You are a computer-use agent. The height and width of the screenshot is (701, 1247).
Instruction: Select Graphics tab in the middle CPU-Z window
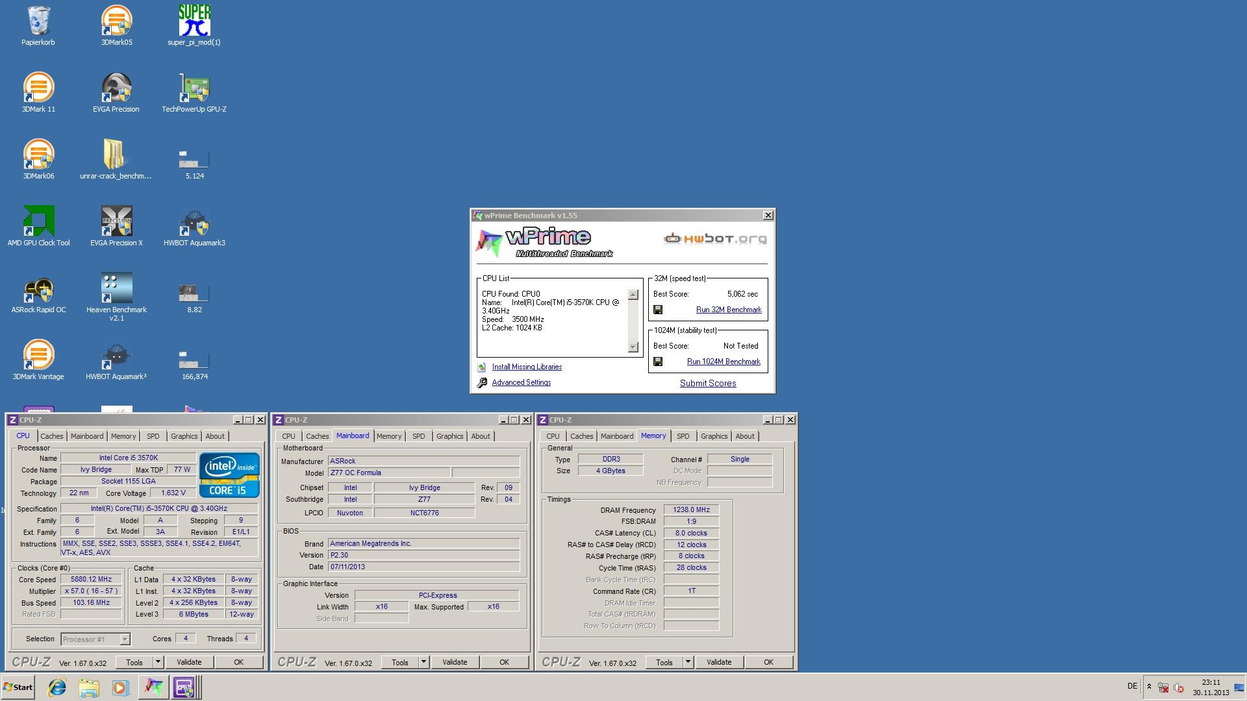(x=450, y=437)
